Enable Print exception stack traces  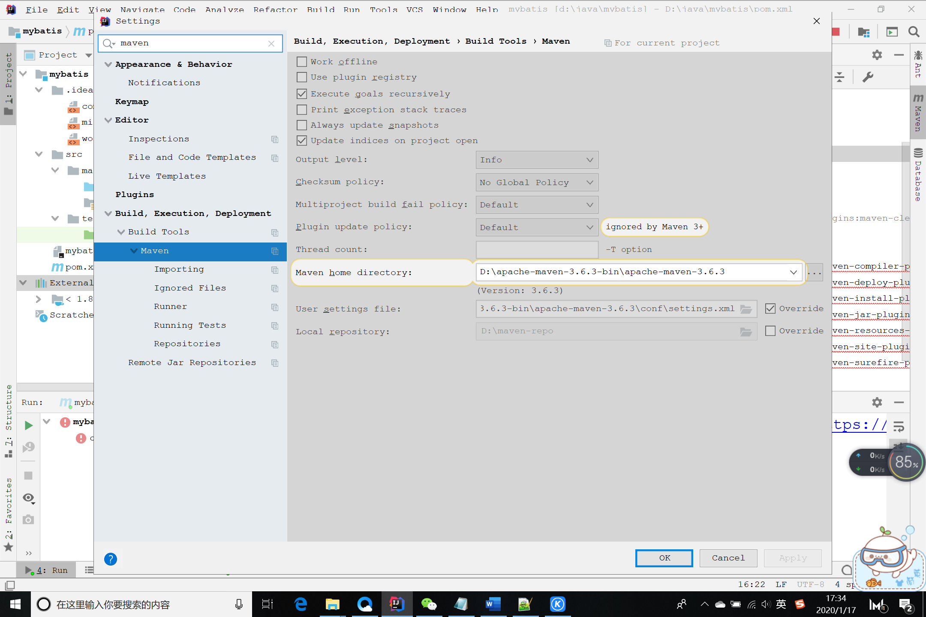pyautogui.click(x=302, y=110)
